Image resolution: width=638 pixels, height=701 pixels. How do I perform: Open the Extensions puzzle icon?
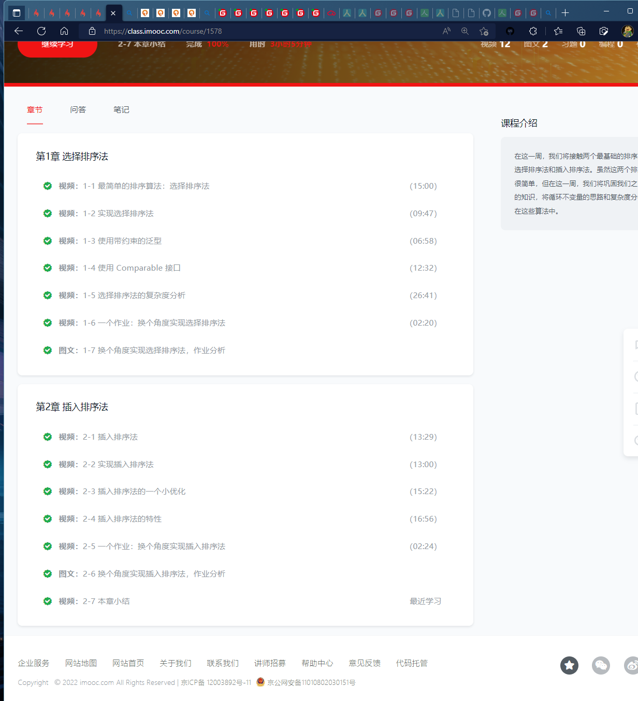(x=533, y=31)
